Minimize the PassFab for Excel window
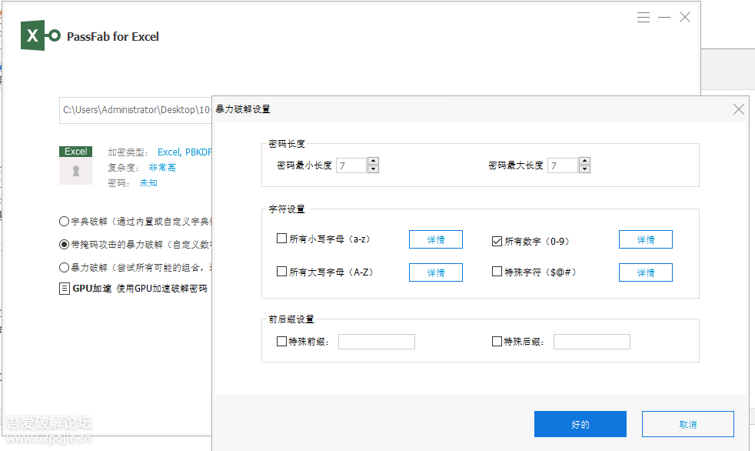 pos(664,18)
